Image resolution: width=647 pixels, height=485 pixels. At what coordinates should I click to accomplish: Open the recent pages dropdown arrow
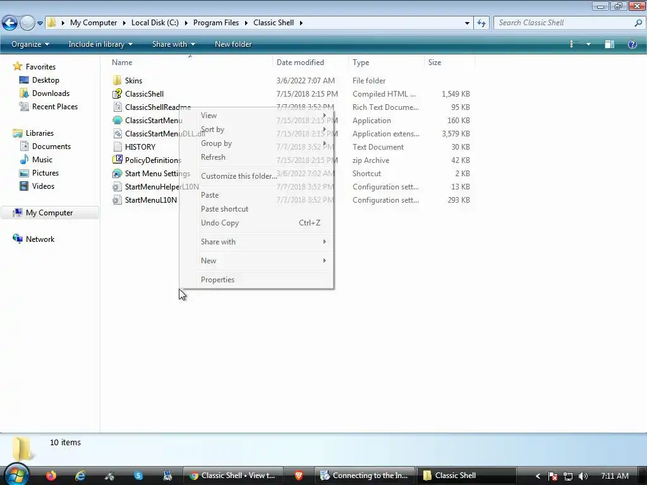(40, 23)
